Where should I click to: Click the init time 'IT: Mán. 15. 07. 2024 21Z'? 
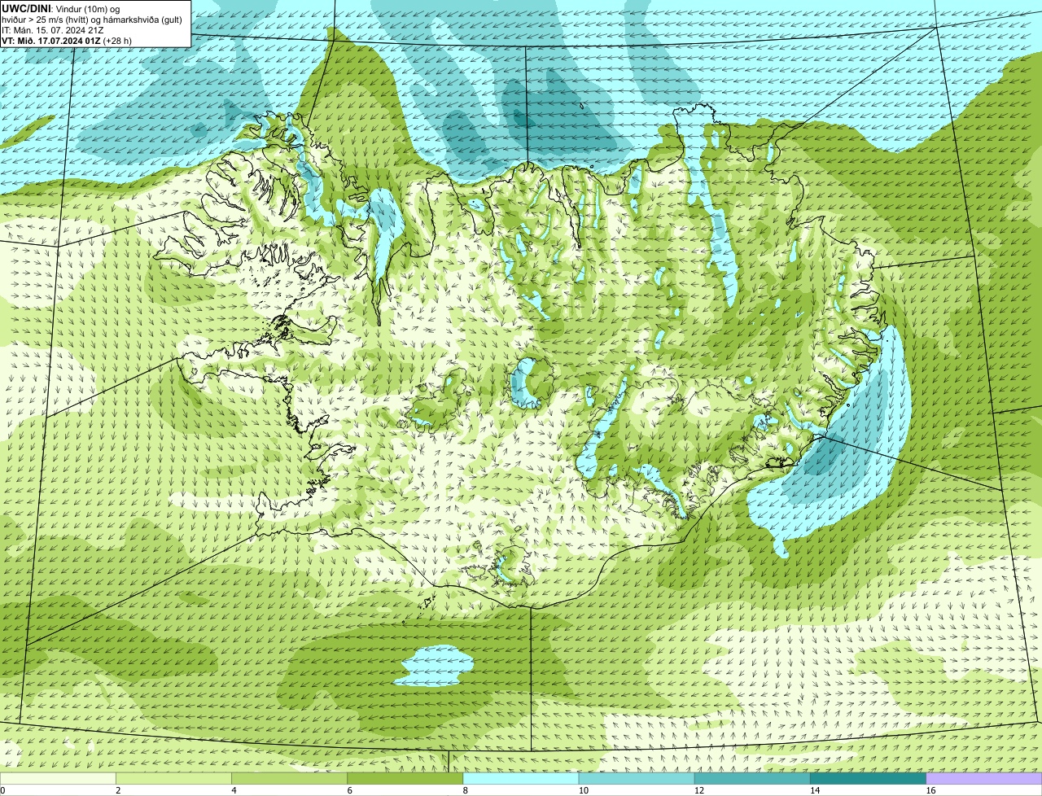[x=53, y=29]
